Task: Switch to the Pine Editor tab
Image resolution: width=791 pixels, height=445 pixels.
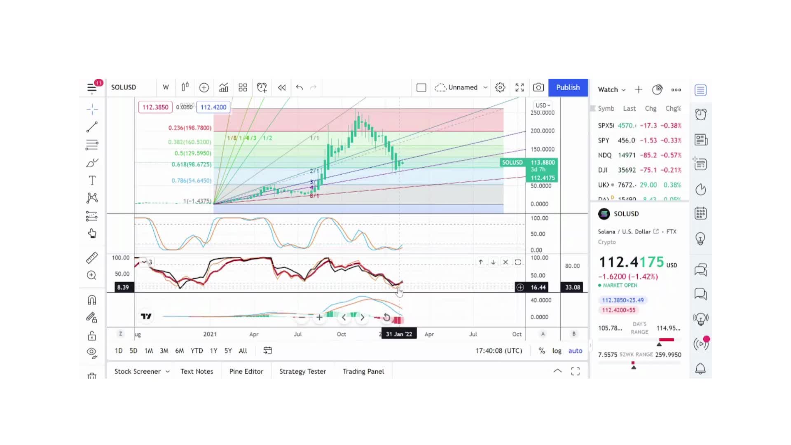Action: tap(246, 371)
